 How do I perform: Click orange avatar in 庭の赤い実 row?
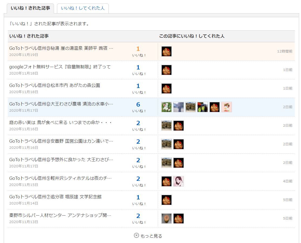pyautogui.click(x=178, y=125)
